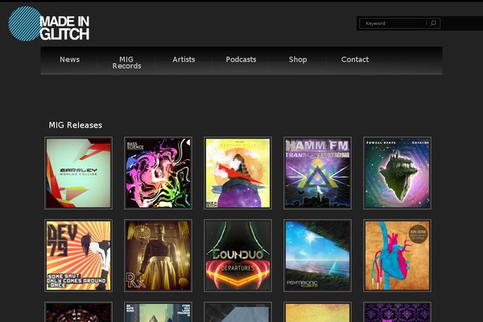Screen dimensions: 483x322
Task: Select the yellow pyramid planet album cover
Action: 237,173
